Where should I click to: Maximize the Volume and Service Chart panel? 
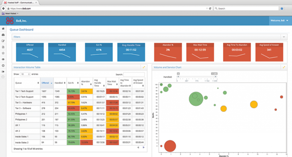284,67
